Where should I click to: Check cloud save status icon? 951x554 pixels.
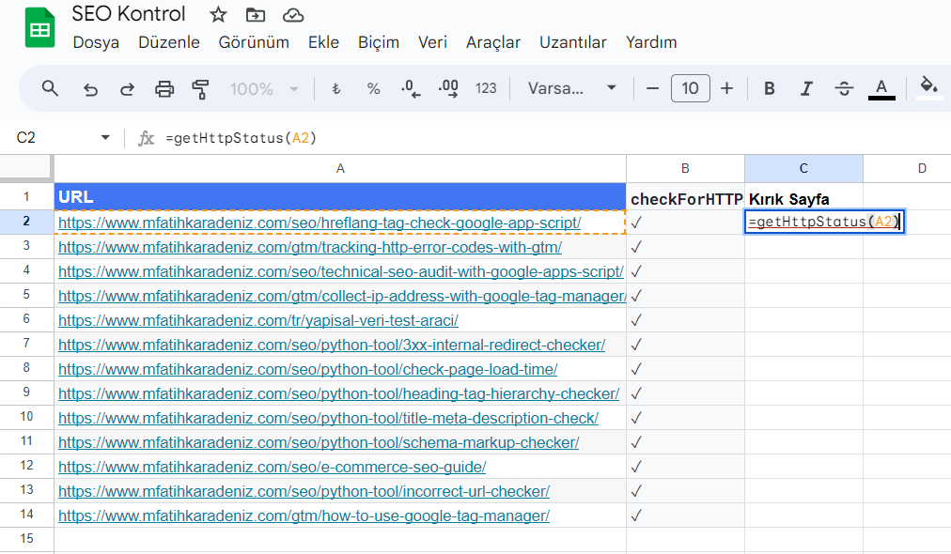[293, 15]
